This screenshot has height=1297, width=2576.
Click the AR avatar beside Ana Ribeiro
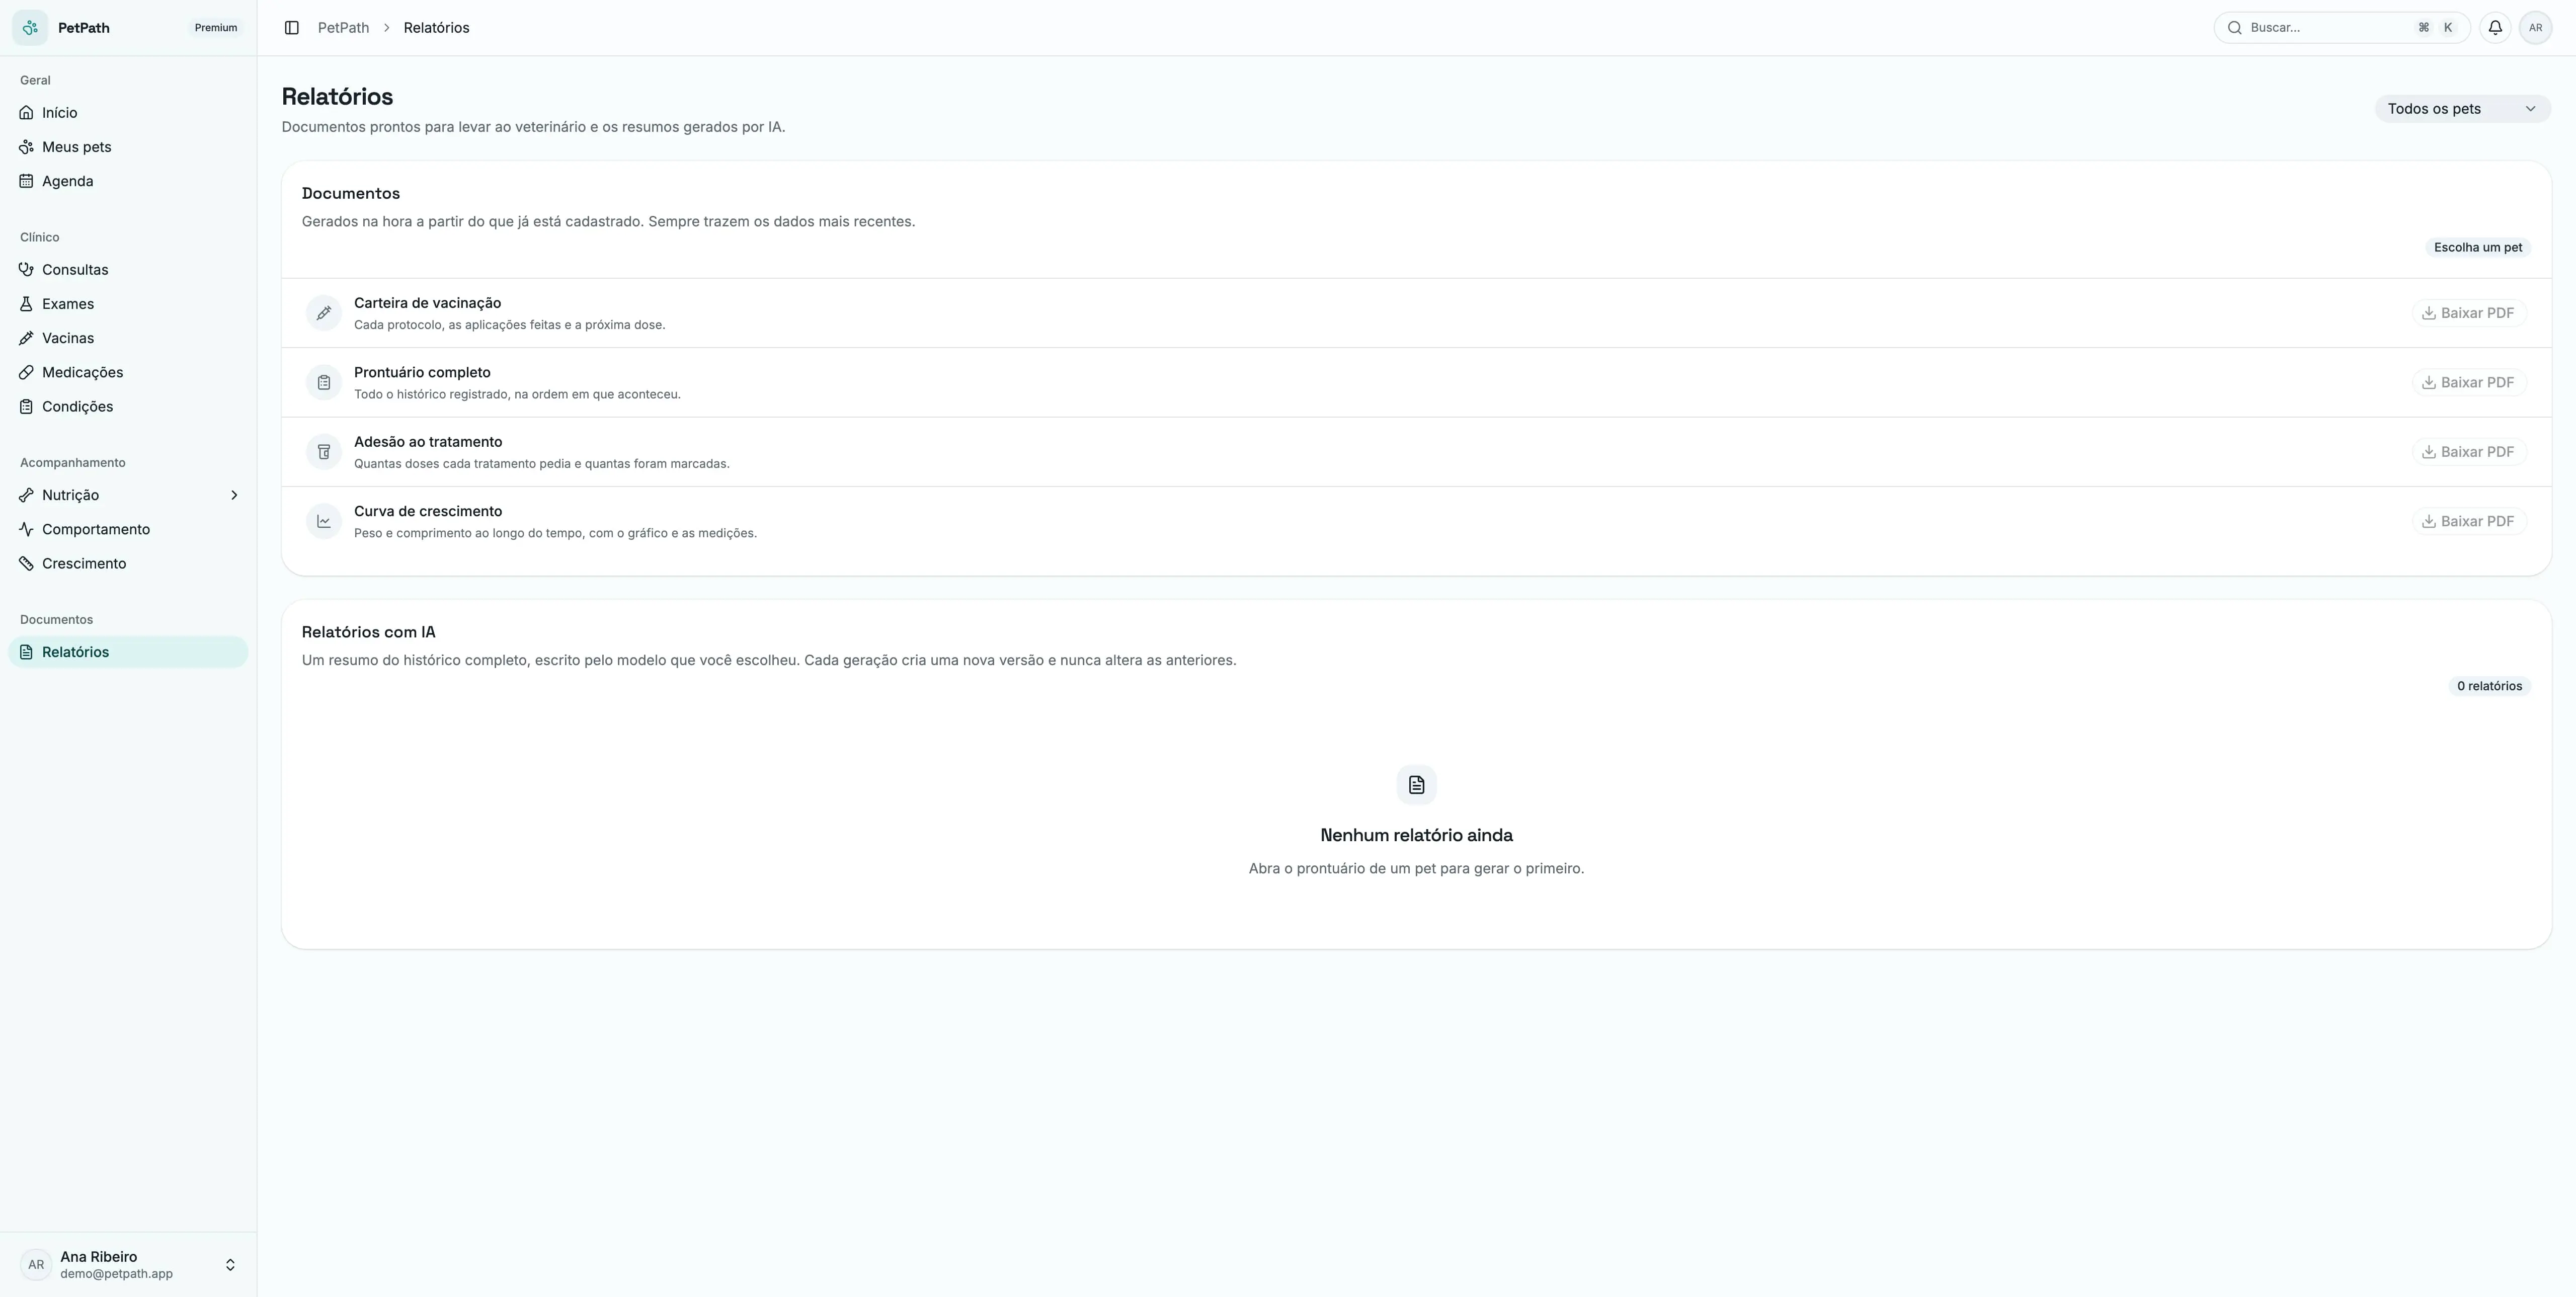coord(36,1265)
